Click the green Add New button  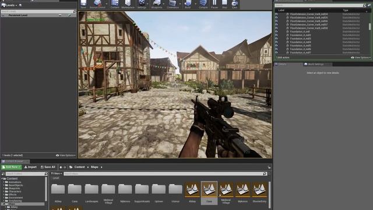pyautogui.click(x=11, y=167)
